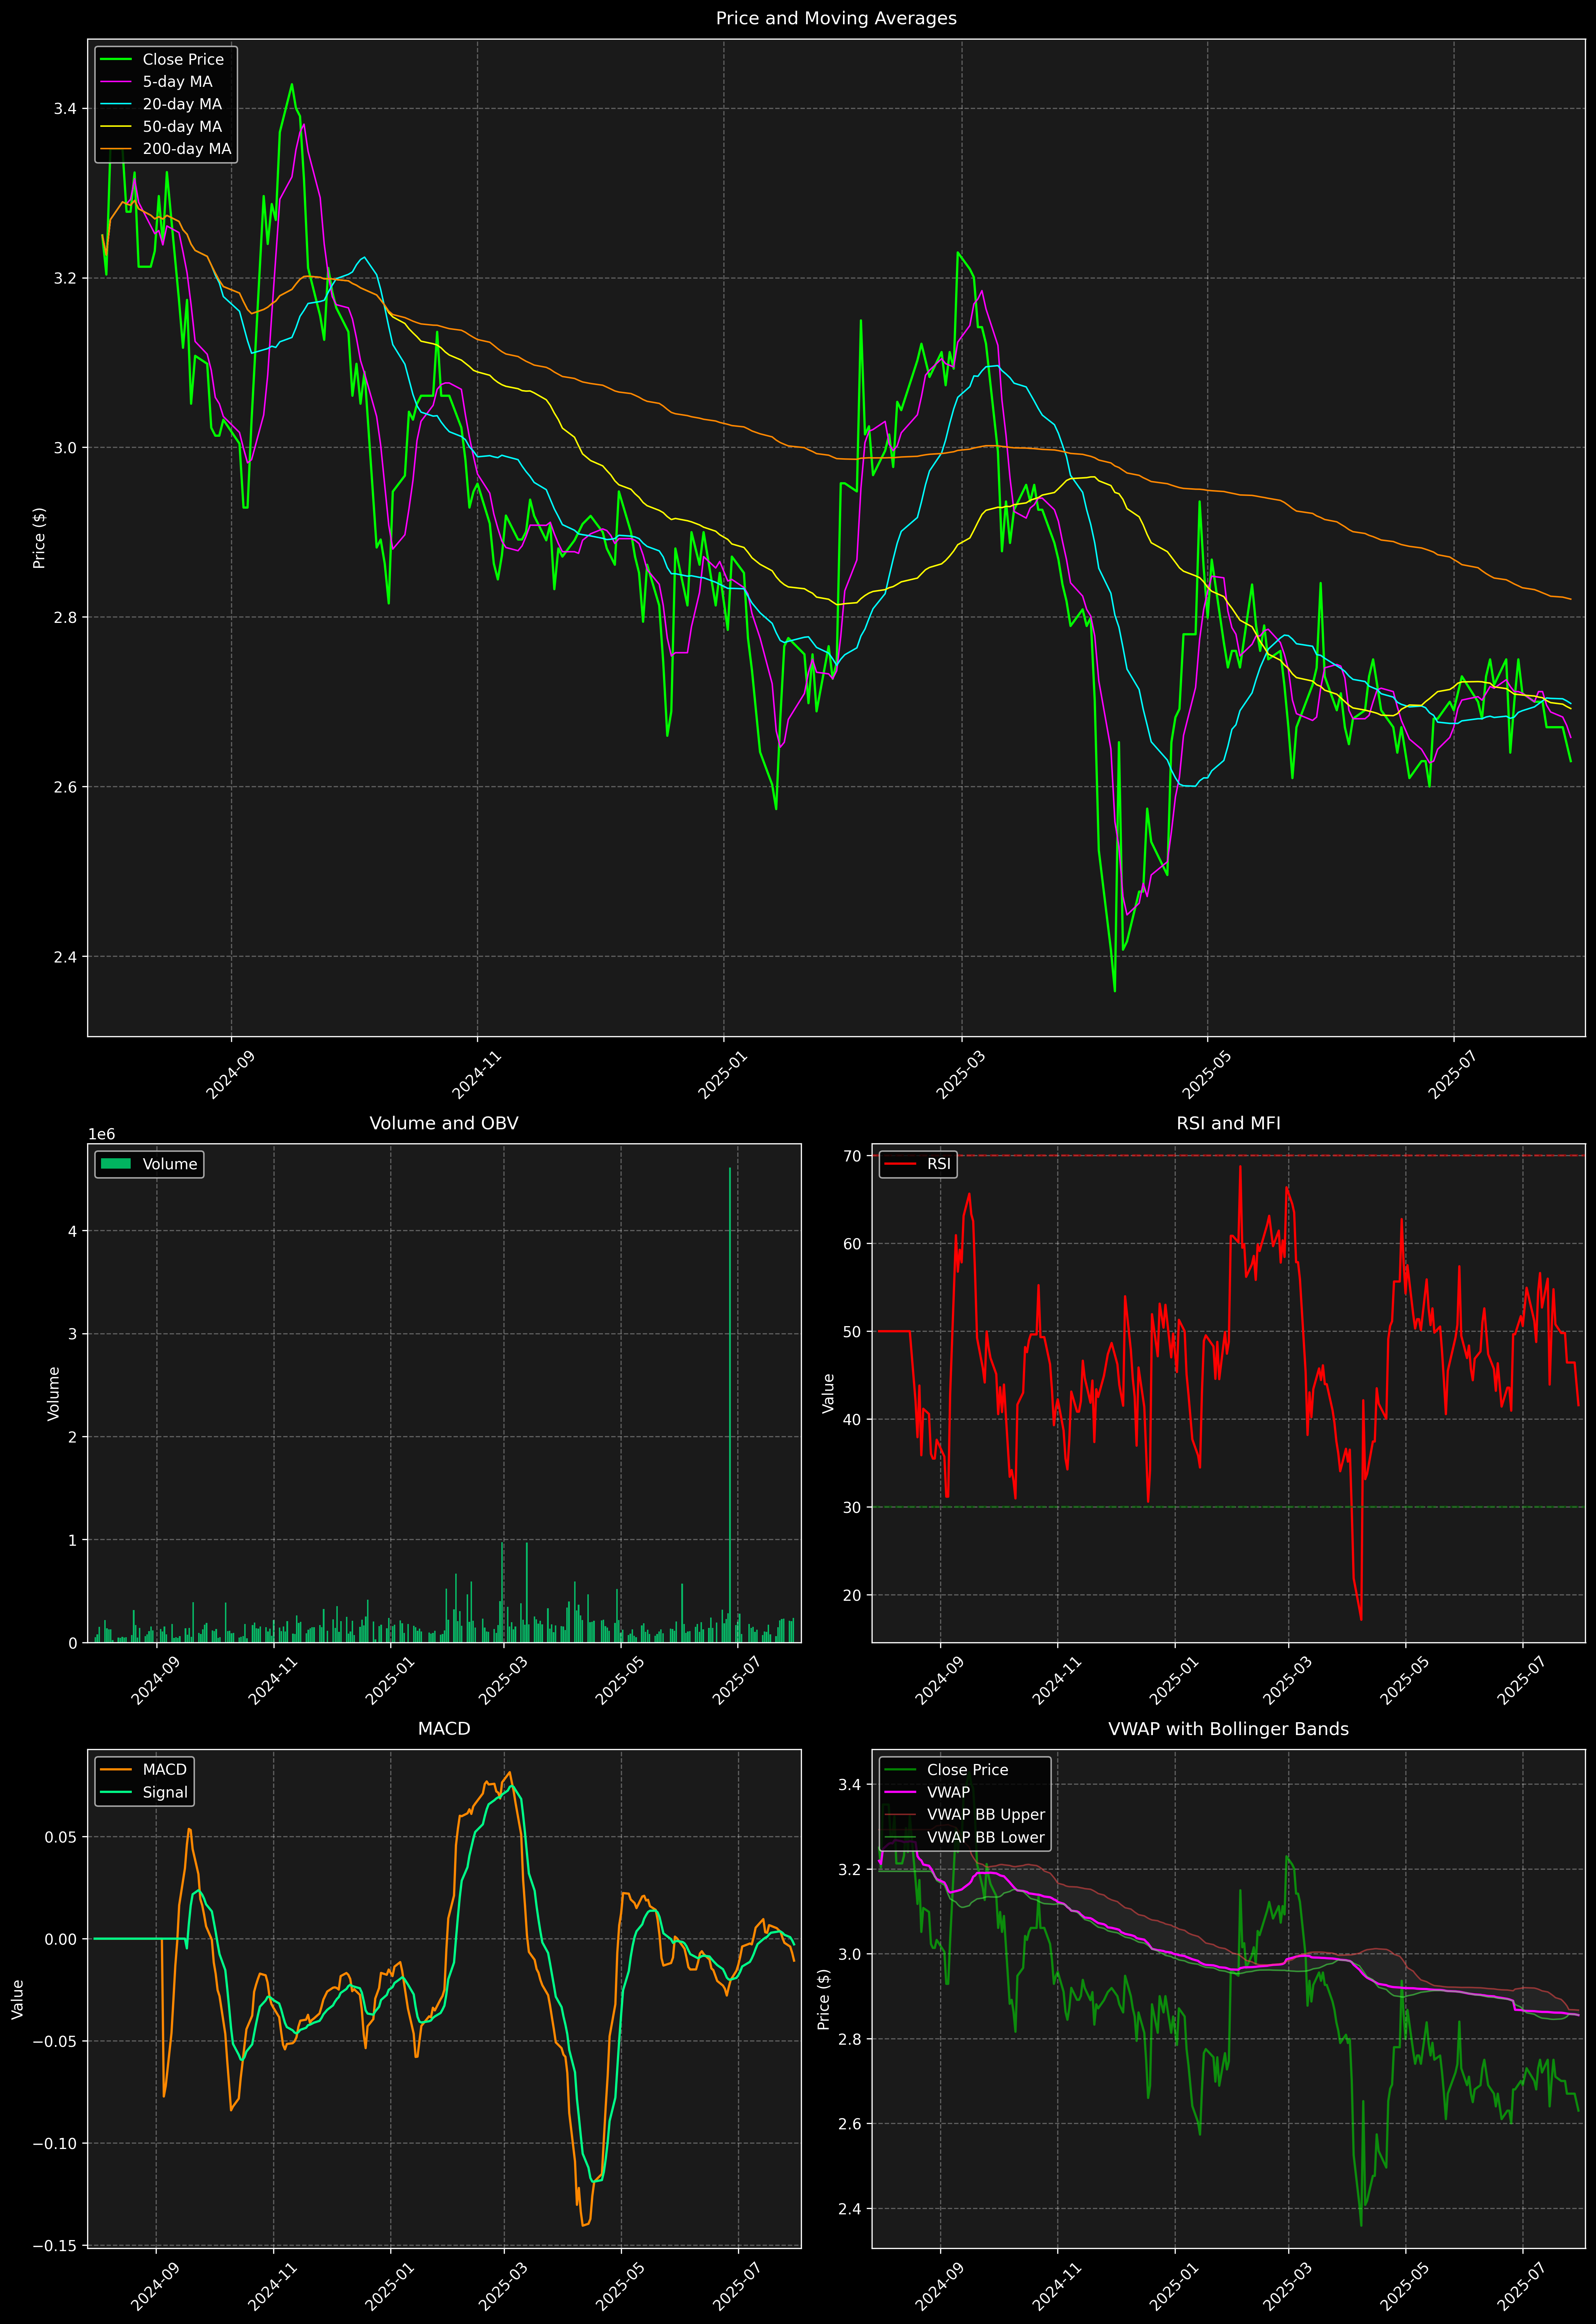Viewport: 1596px width, 2324px height.
Task: Click the 'Value' axis label on MACD chart
Action: (18, 1999)
